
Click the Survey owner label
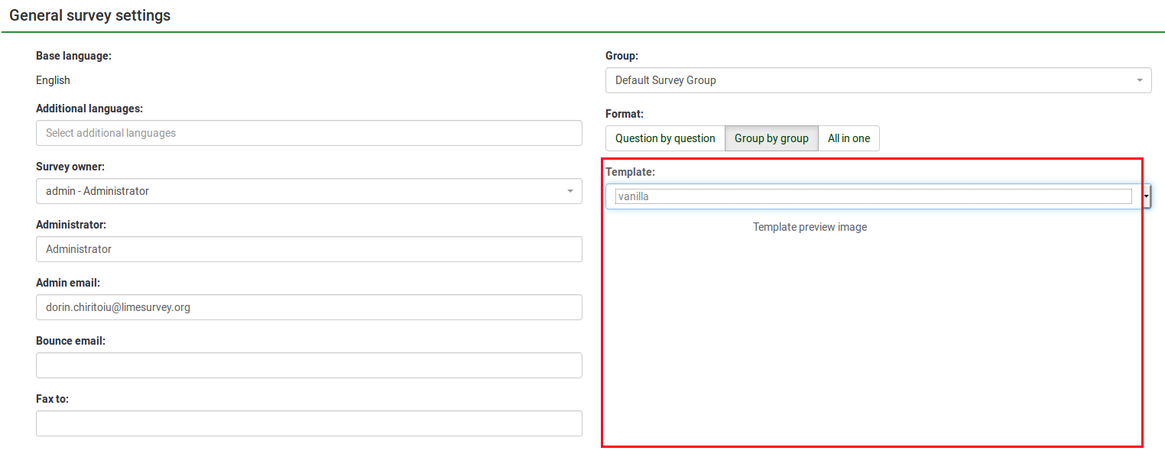(x=70, y=167)
